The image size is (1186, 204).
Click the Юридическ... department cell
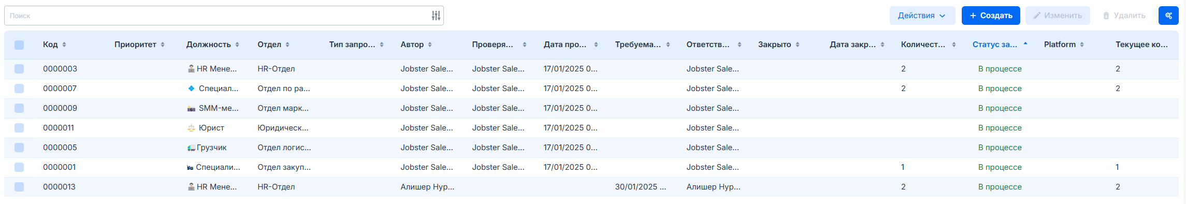[283, 128]
